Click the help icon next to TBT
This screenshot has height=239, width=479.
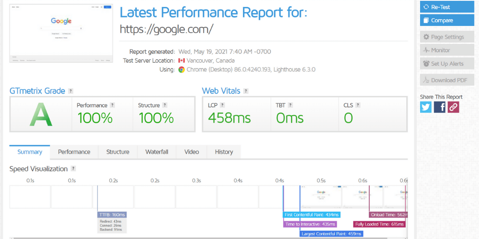(289, 105)
